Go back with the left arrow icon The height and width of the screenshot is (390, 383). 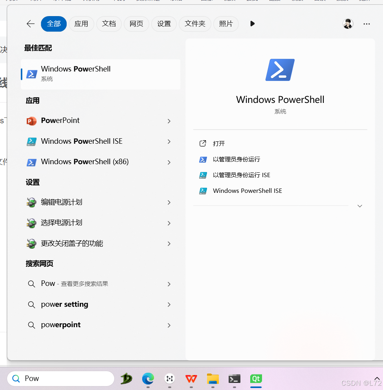pyautogui.click(x=31, y=24)
